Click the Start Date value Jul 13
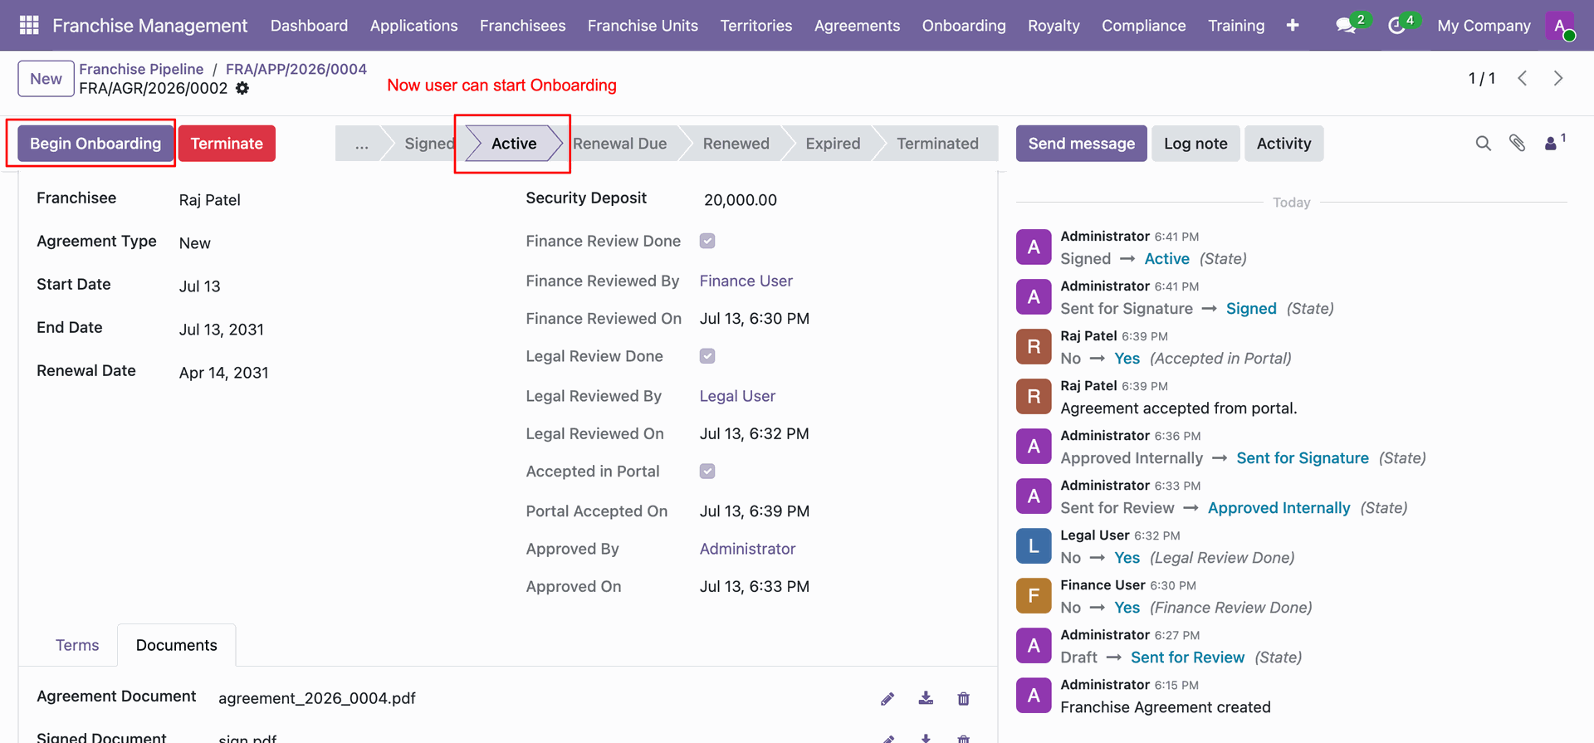The image size is (1594, 743). pos(200,286)
